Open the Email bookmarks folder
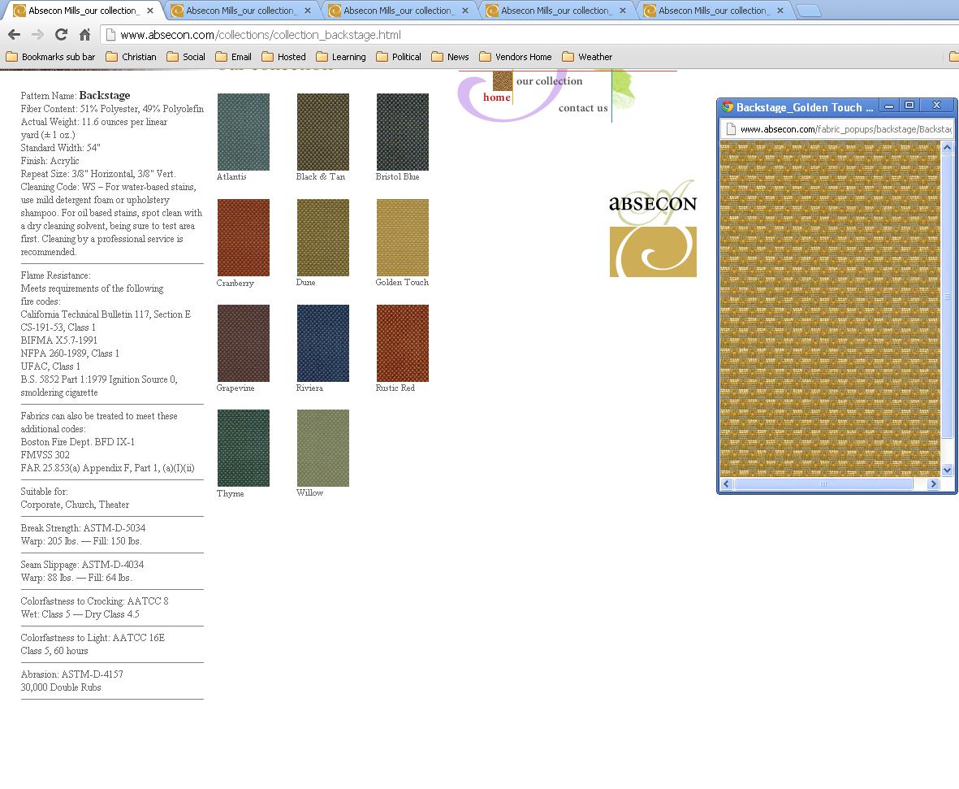The width and height of the screenshot is (959, 789). point(234,57)
